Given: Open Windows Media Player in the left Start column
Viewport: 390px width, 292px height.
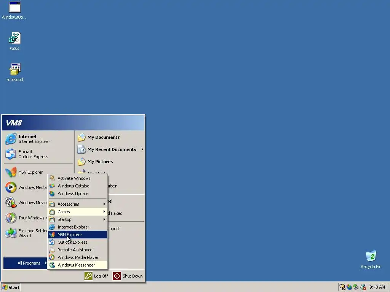Looking at the screenshot, I should [x=26, y=187].
